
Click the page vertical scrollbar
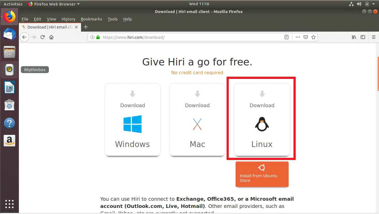tap(378, 74)
